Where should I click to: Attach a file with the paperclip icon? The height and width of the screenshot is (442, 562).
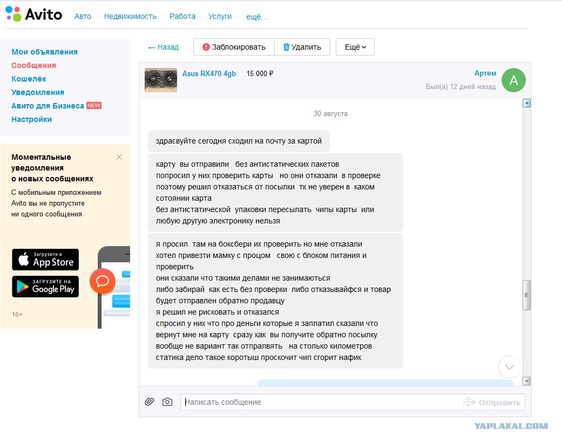tap(150, 402)
